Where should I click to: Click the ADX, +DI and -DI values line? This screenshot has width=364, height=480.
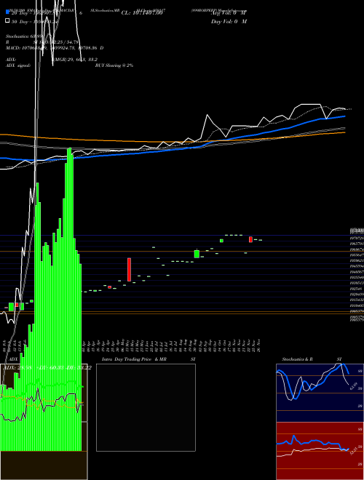click(47, 367)
